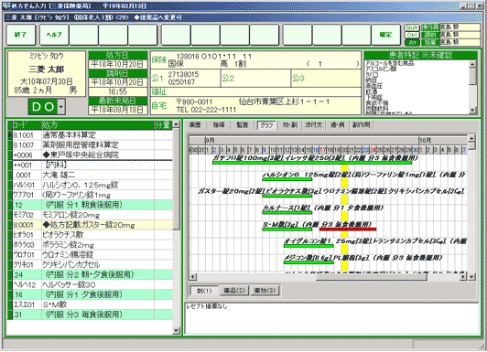The height and width of the screenshot is (352, 487).
Task: Toggle the Alt key indicator
Action: [x=412, y=42]
